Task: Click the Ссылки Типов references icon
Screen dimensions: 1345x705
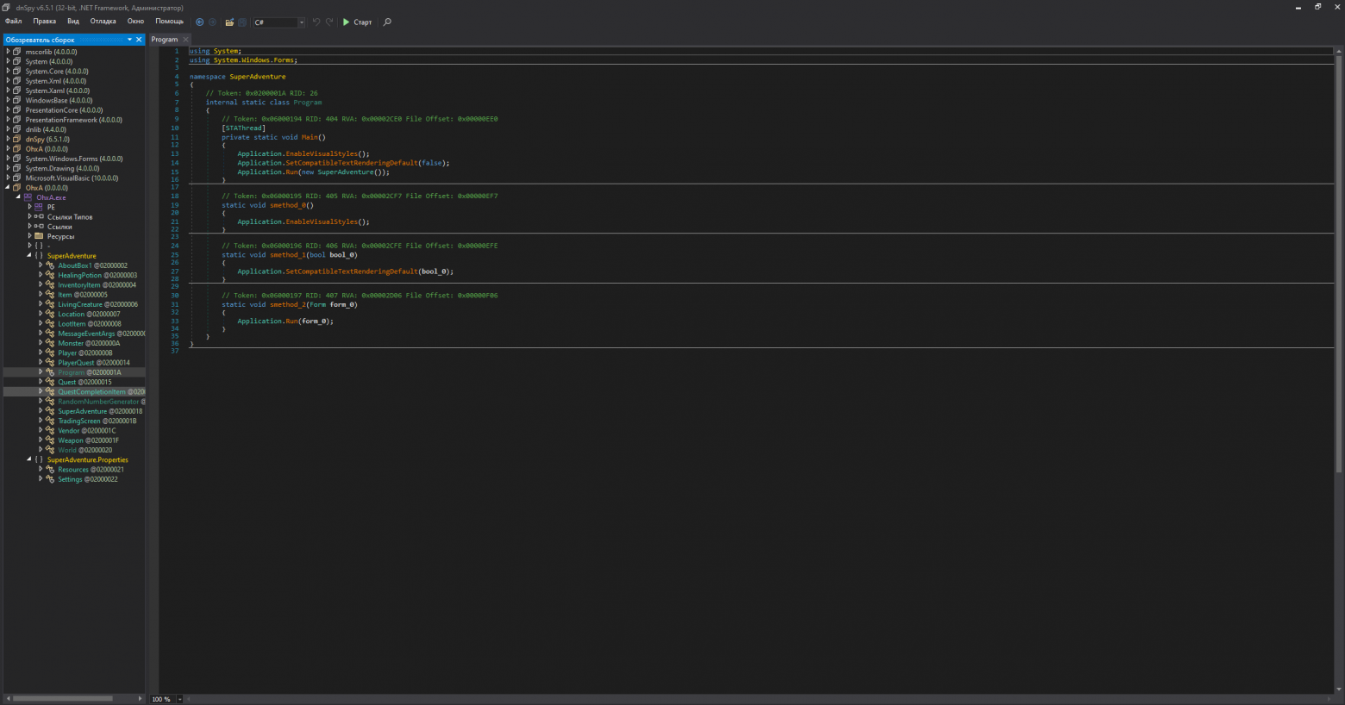Action: point(39,217)
